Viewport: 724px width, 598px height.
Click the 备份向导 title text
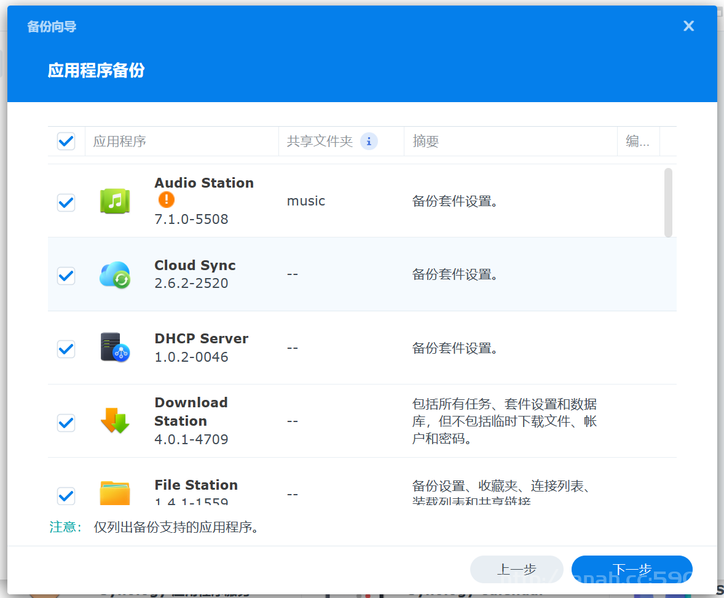coord(52,27)
